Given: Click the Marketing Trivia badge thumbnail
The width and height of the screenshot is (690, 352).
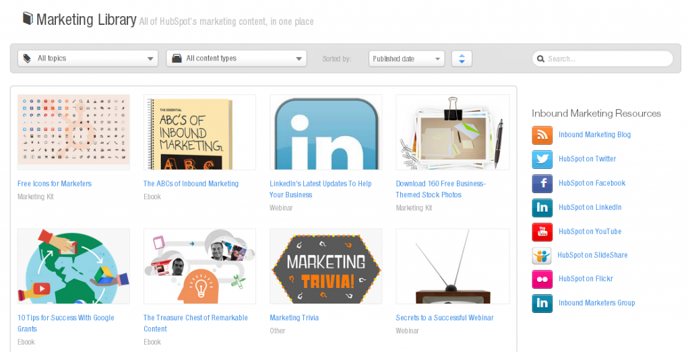Looking at the screenshot, I should click(325, 267).
